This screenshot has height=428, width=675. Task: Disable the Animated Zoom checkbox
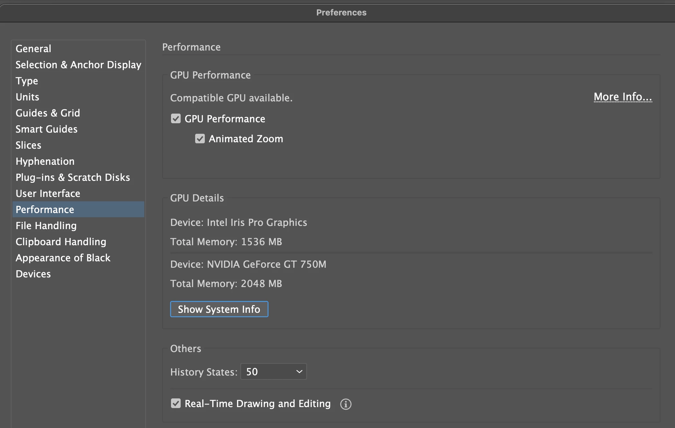click(x=200, y=139)
